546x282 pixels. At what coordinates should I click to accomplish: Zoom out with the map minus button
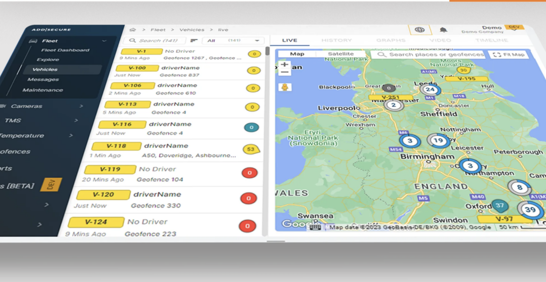(285, 73)
